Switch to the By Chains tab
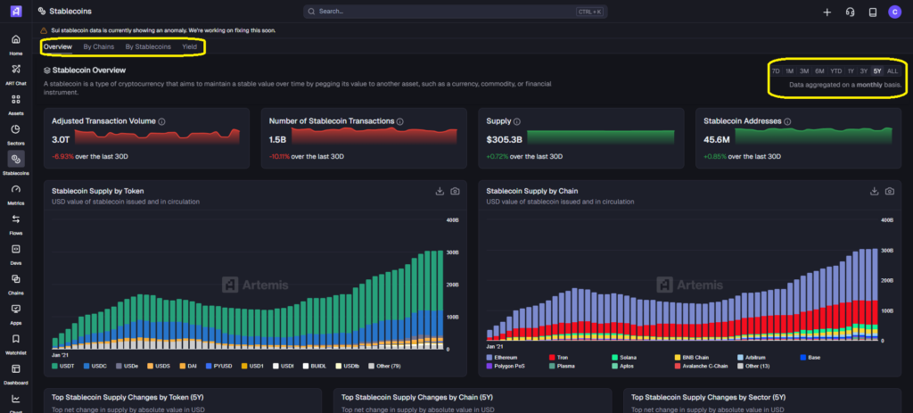The width and height of the screenshot is (913, 413). coord(98,45)
